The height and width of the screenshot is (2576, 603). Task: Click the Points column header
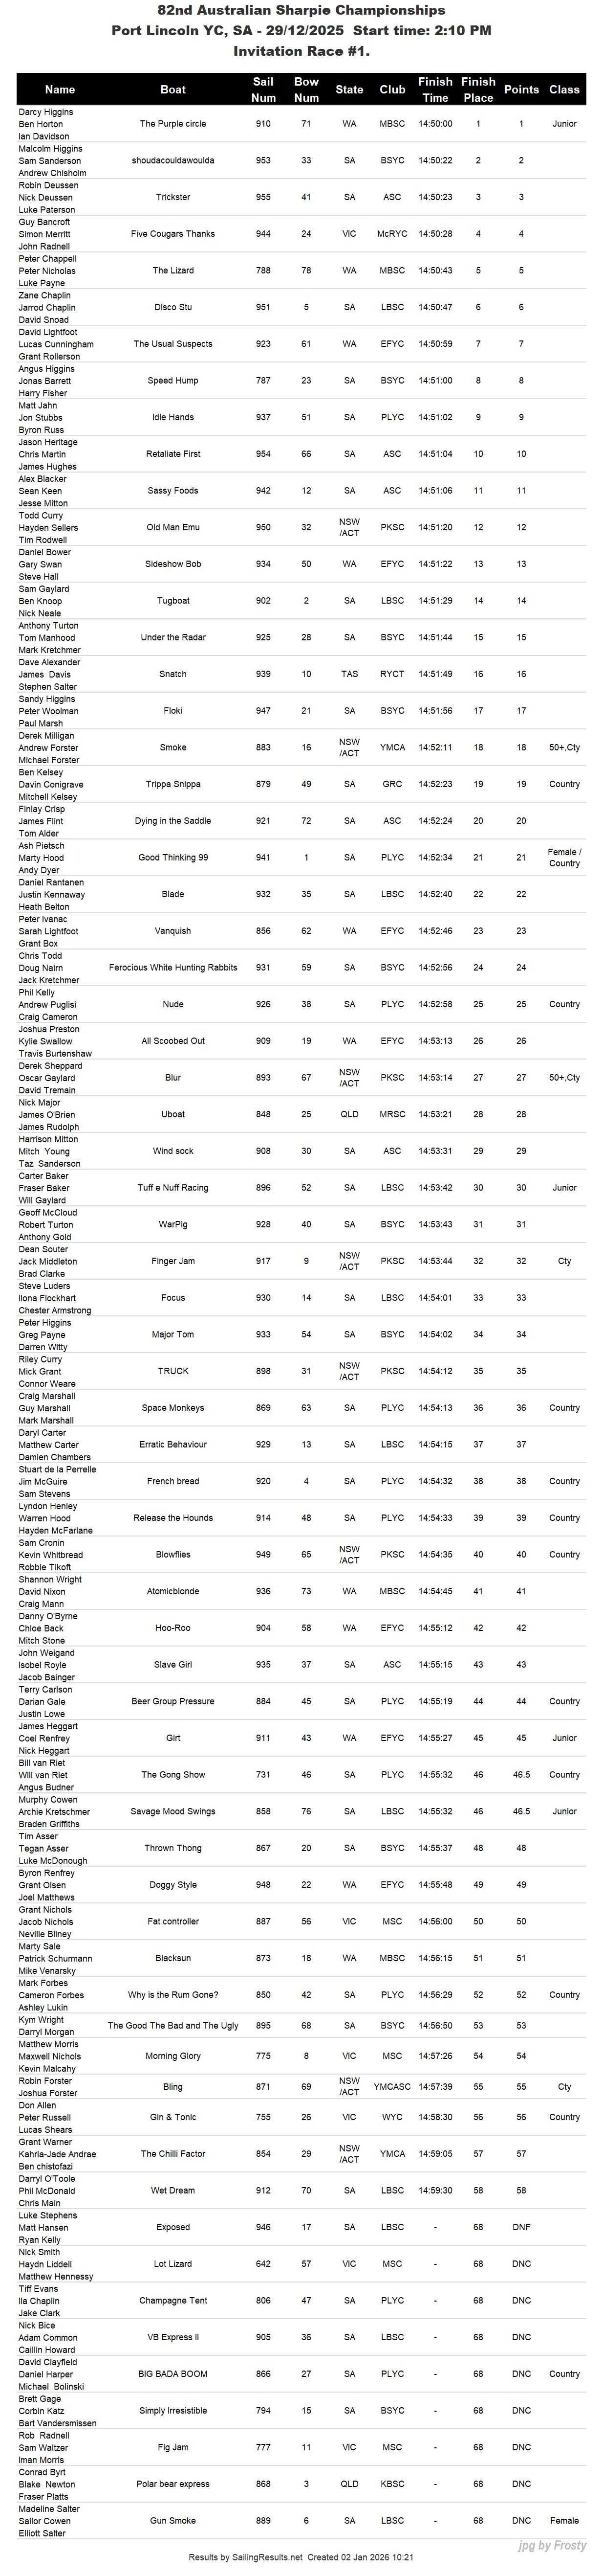click(521, 89)
